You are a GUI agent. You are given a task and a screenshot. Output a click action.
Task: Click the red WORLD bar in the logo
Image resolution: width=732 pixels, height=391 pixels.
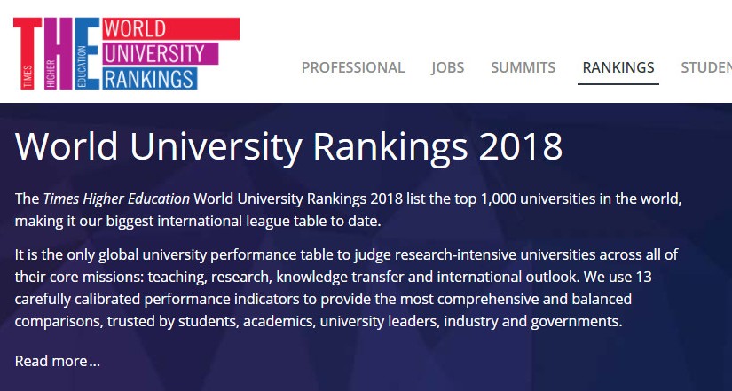(169, 29)
